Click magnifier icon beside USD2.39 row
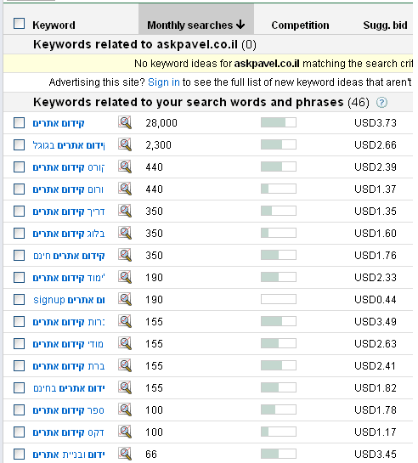This screenshot has width=418, height=463. point(125,167)
